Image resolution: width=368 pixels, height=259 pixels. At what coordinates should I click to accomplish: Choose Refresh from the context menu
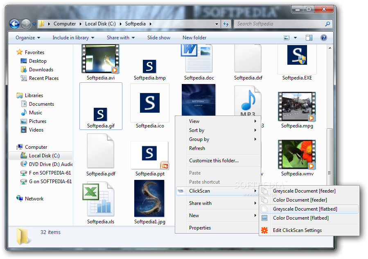pos(218,148)
